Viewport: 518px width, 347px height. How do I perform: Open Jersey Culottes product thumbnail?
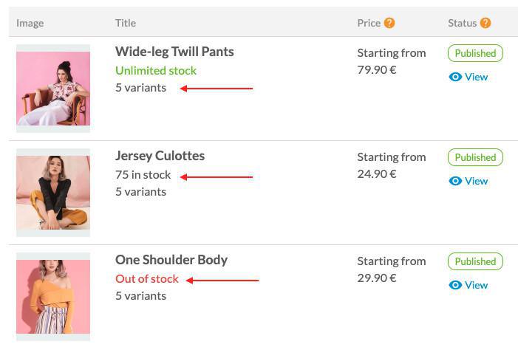point(53,192)
